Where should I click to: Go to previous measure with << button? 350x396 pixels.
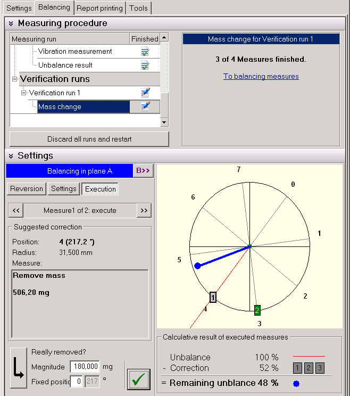pyautogui.click(x=16, y=210)
